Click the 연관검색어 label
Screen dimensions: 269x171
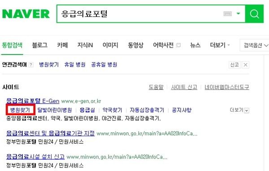click(14, 65)
